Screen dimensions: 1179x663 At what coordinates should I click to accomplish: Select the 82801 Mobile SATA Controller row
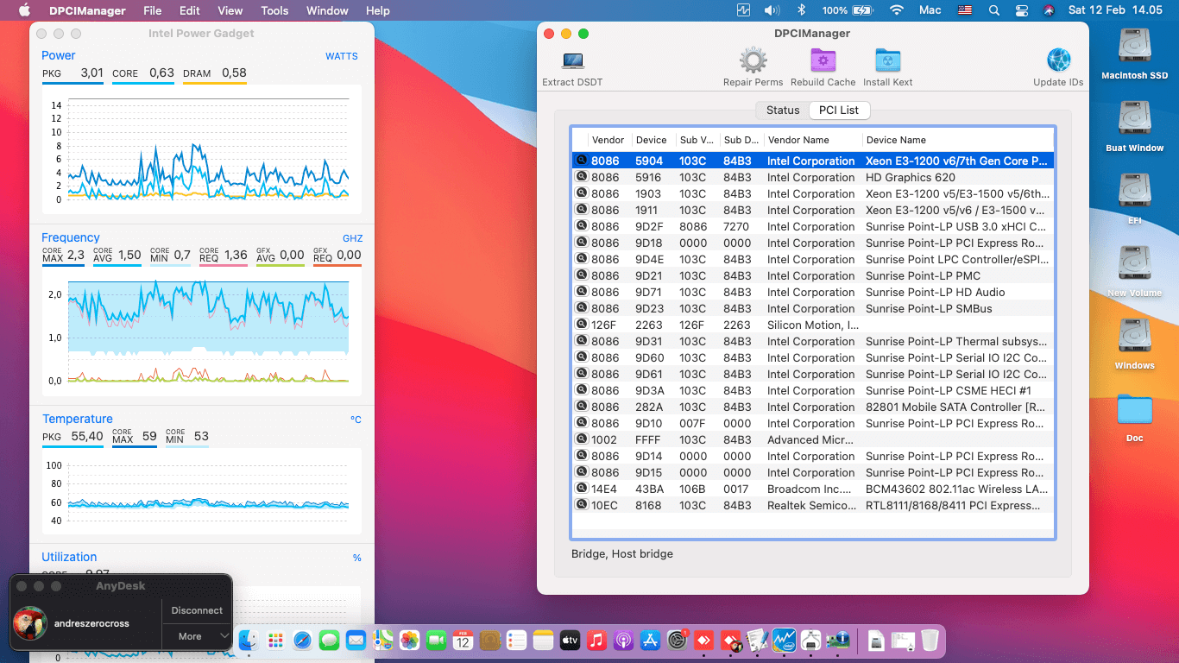pyautogui.click(x=812, y=407)
